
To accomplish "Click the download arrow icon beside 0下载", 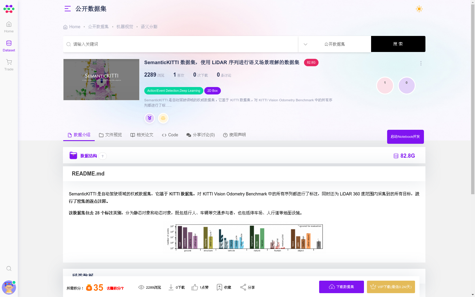I will point(171,287).
